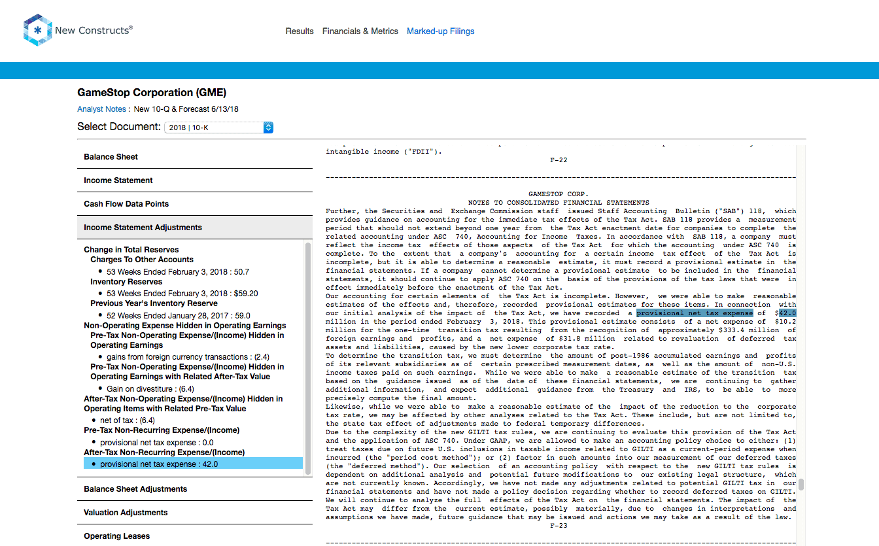Click 'Previous Year's Inventory Reserve' heading
879x546 pixels.
pos(154,303)
